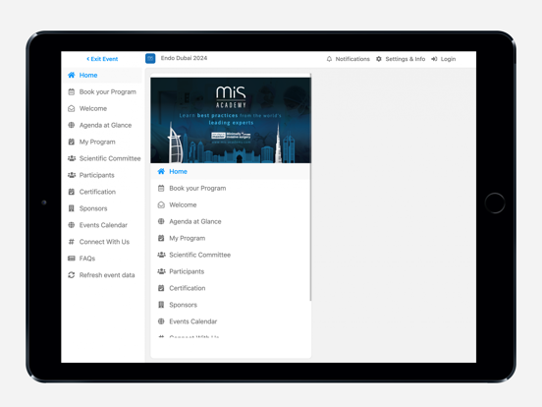The height and width of the screenshot is (407, 542).
Task: Click the sidebar My Program icon
Action: click(72, 142)
